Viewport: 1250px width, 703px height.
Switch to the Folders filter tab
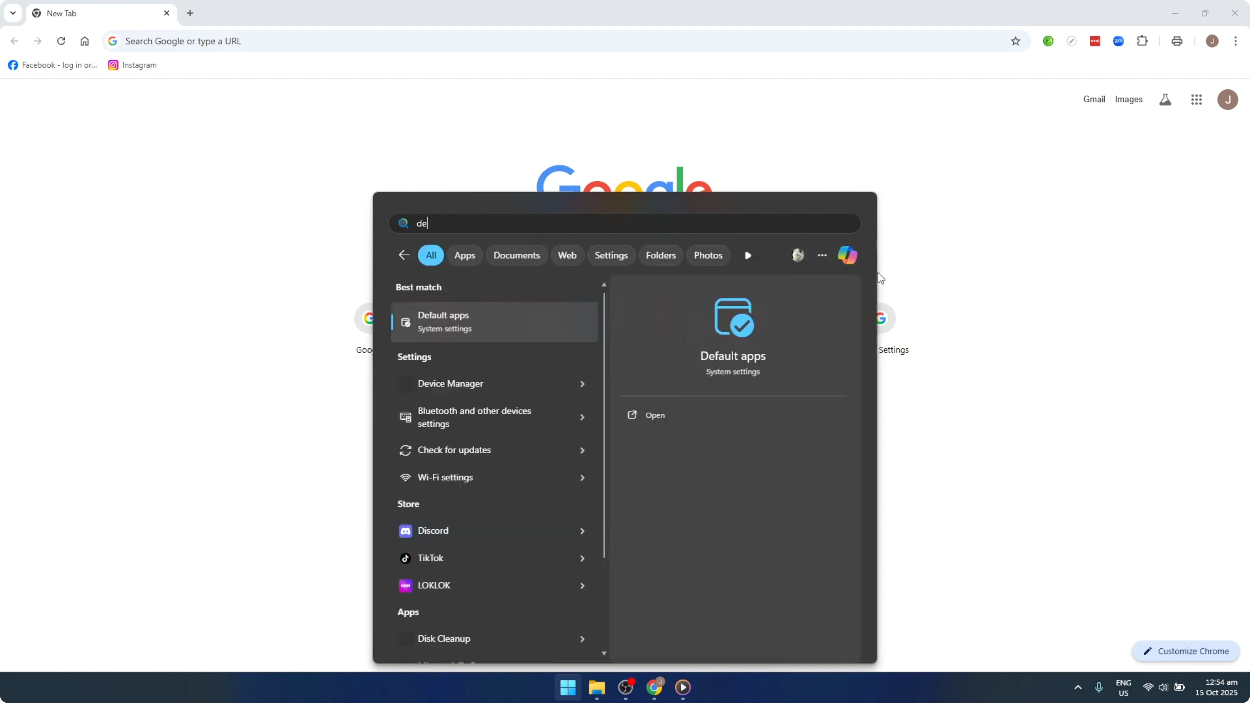[x=660, y=255]
